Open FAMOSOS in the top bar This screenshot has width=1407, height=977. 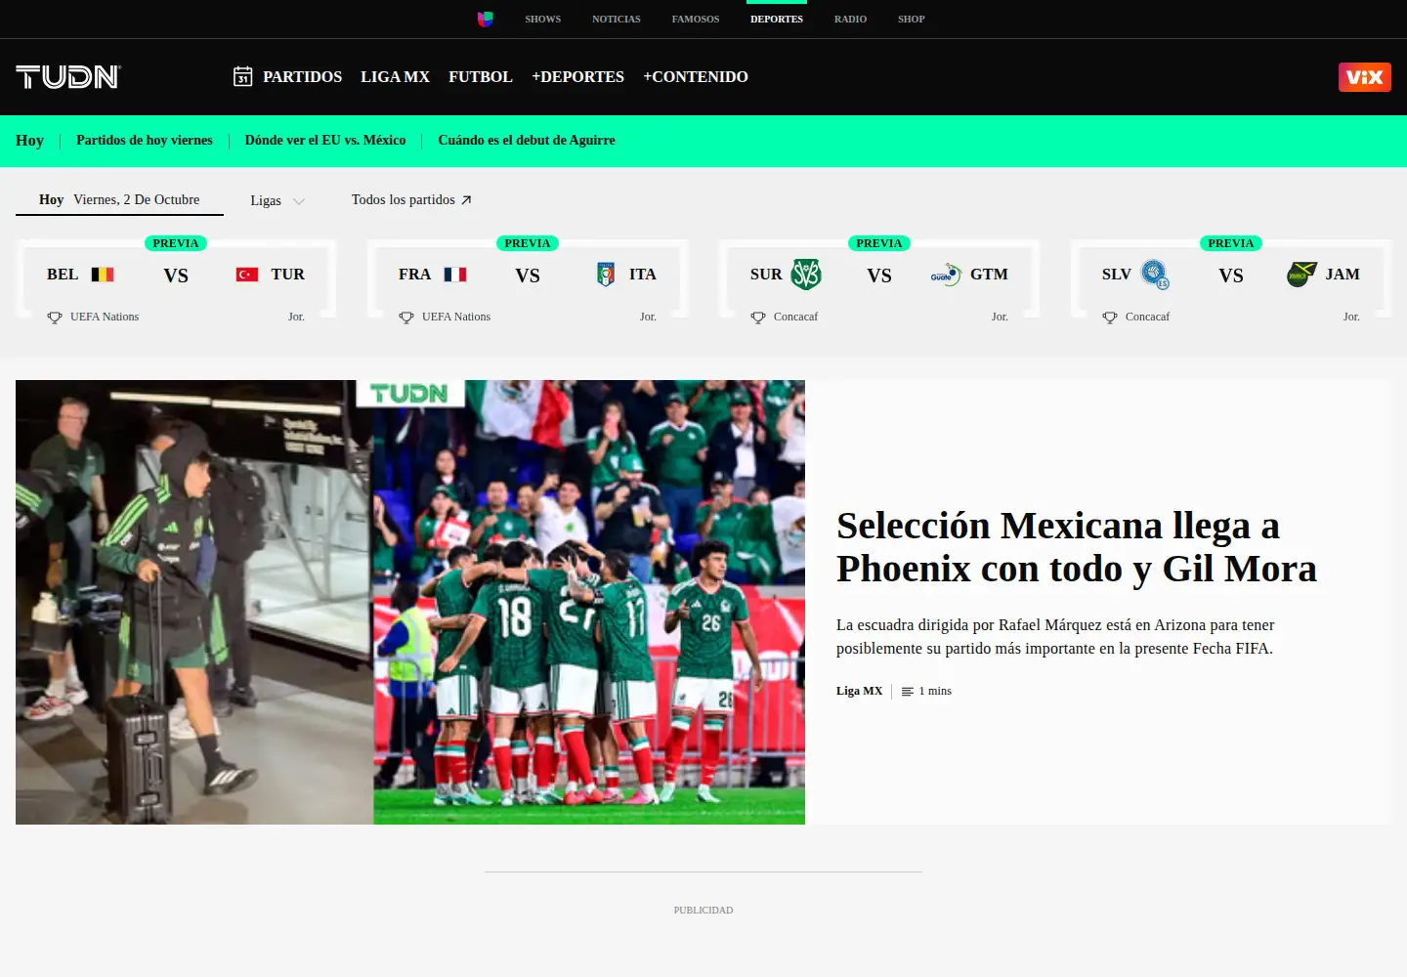coord(696,19)
